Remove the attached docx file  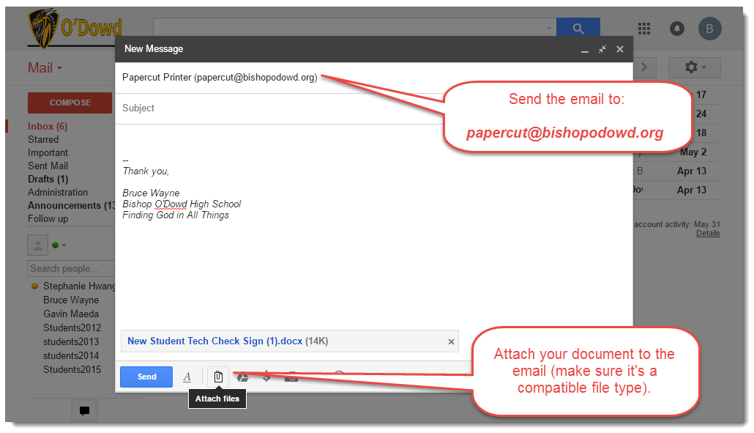click(451, 341)
